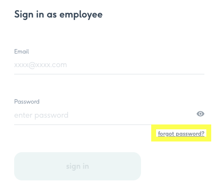Place cursor in the email address box

(x=109, y=65)
